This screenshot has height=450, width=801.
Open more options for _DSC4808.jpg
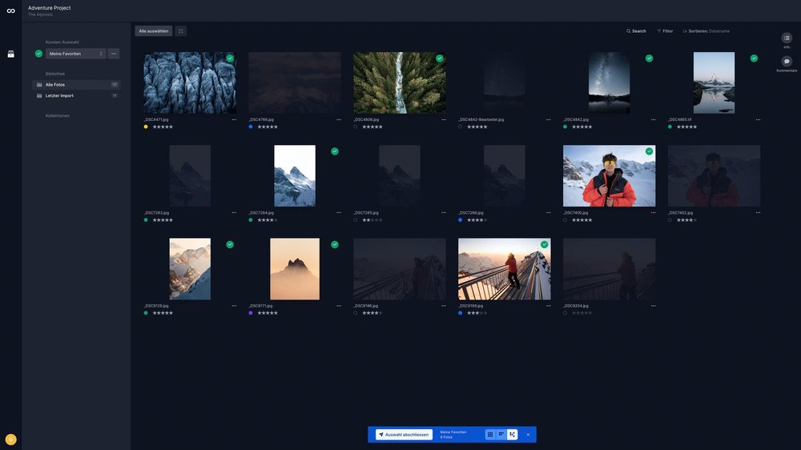tap(444, 119)
